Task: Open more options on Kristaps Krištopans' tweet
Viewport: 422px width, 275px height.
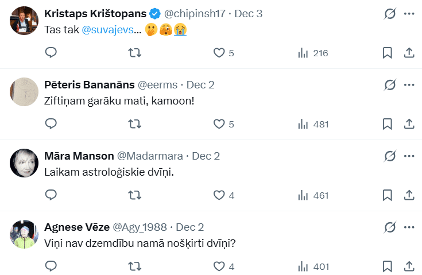Action: click(x=409, y=14)
